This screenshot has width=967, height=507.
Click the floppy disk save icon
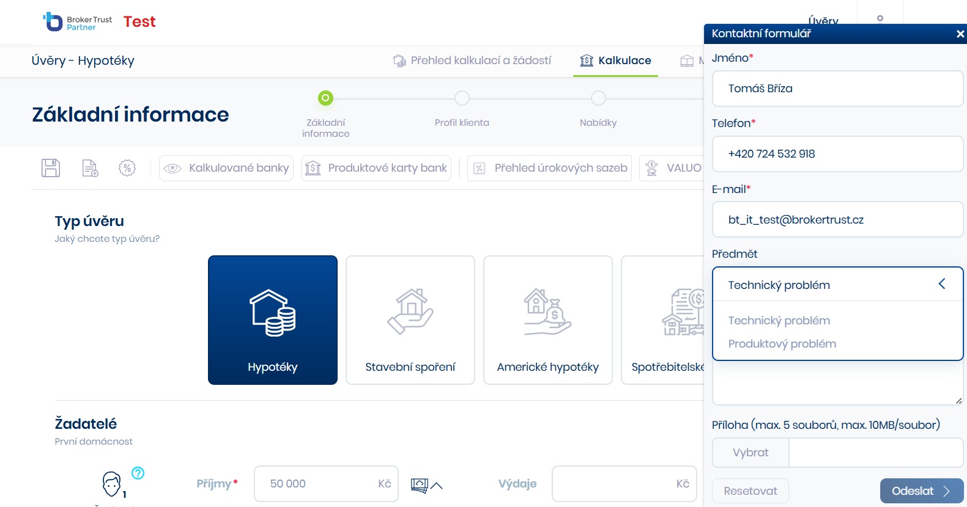[x=51, y=168]
